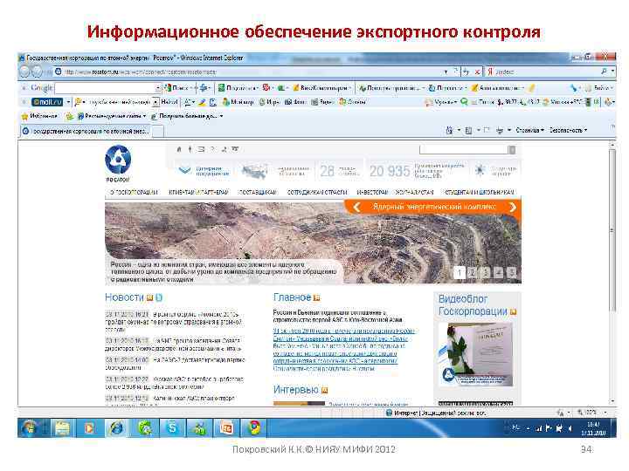Open Skype from the taskbar
Screen dimensions: 629x471
point(172,428)
